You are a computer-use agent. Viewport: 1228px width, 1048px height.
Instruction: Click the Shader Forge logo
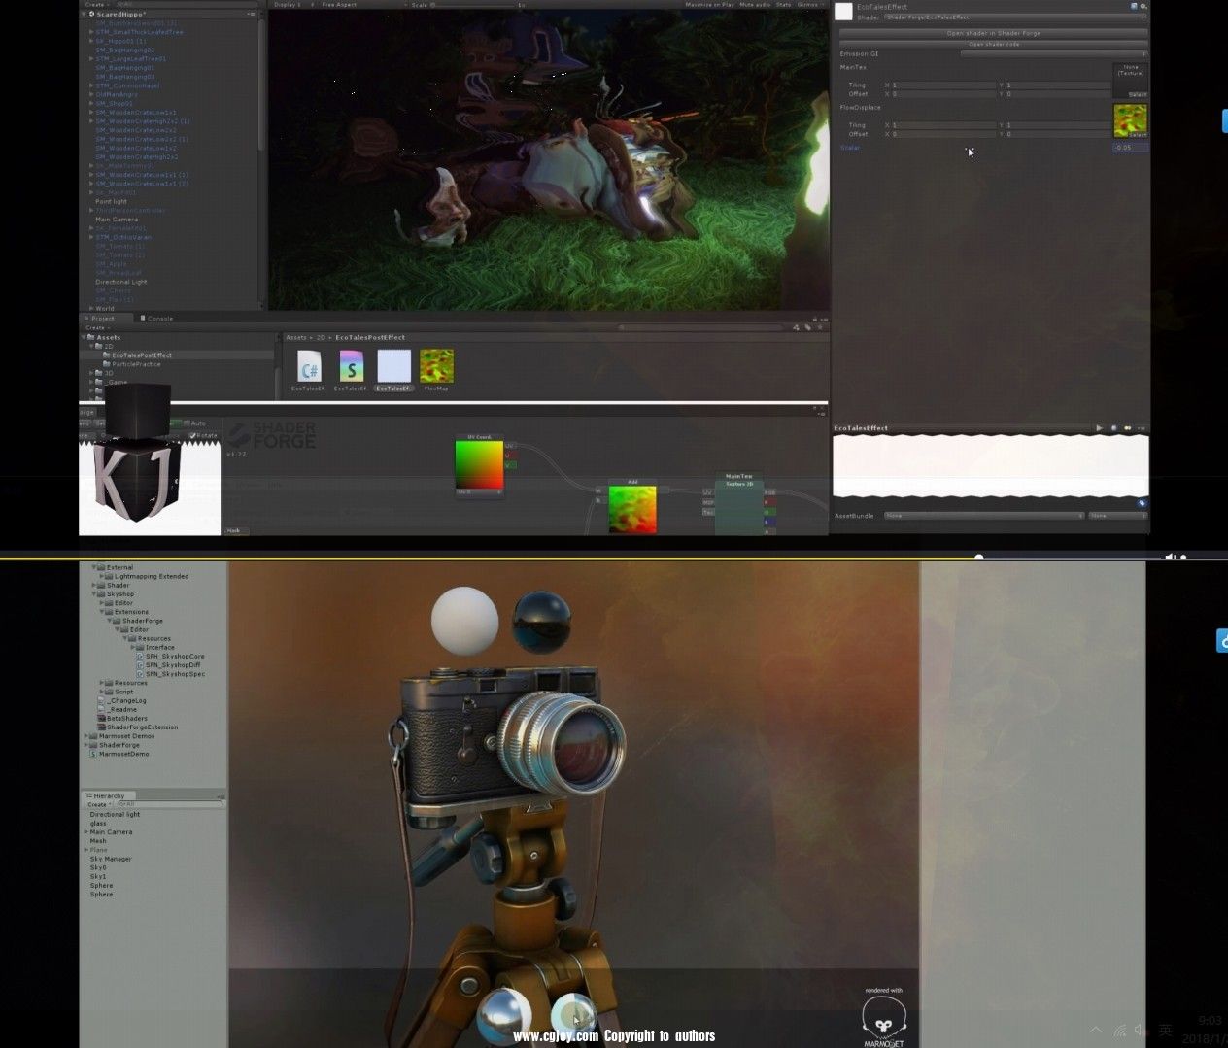(x=271, y=435)
